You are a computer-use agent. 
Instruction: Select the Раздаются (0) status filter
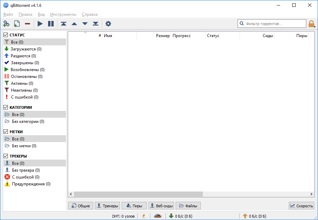(x=35, y=56)
